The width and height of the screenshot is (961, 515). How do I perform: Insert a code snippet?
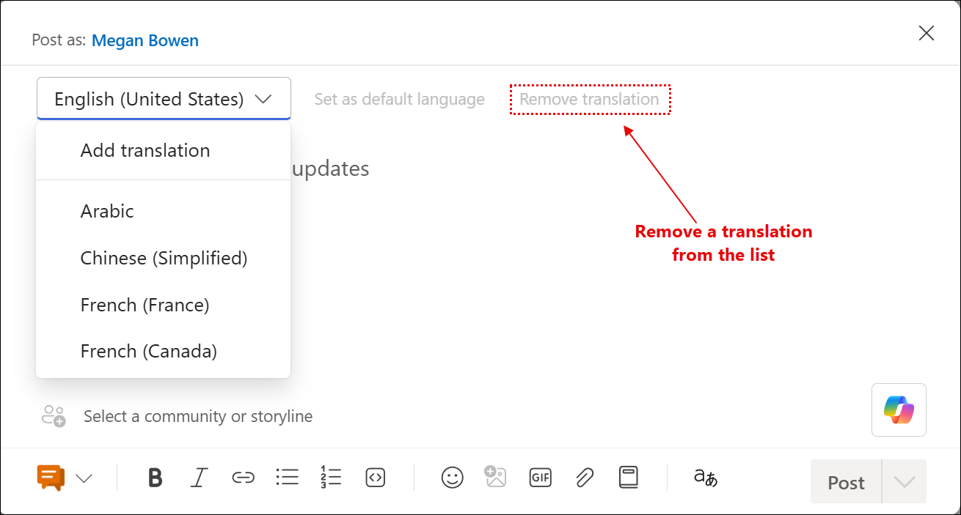(375, 477)
